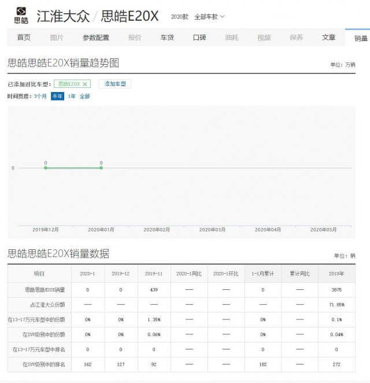
Task: Click the 0.1% price share cell
Action: point(336,319)
